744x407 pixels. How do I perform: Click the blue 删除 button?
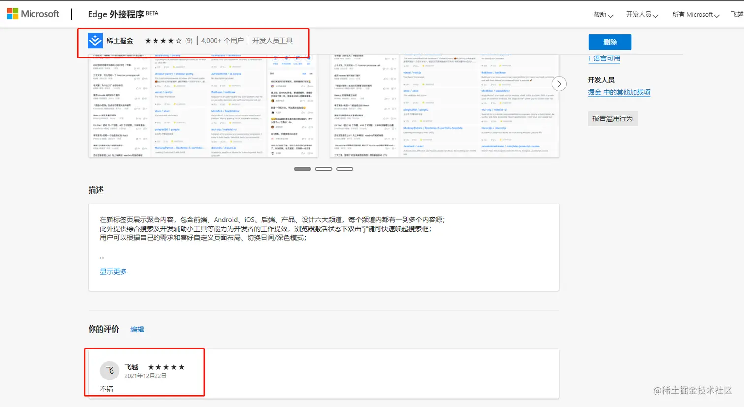pos(610,42)
